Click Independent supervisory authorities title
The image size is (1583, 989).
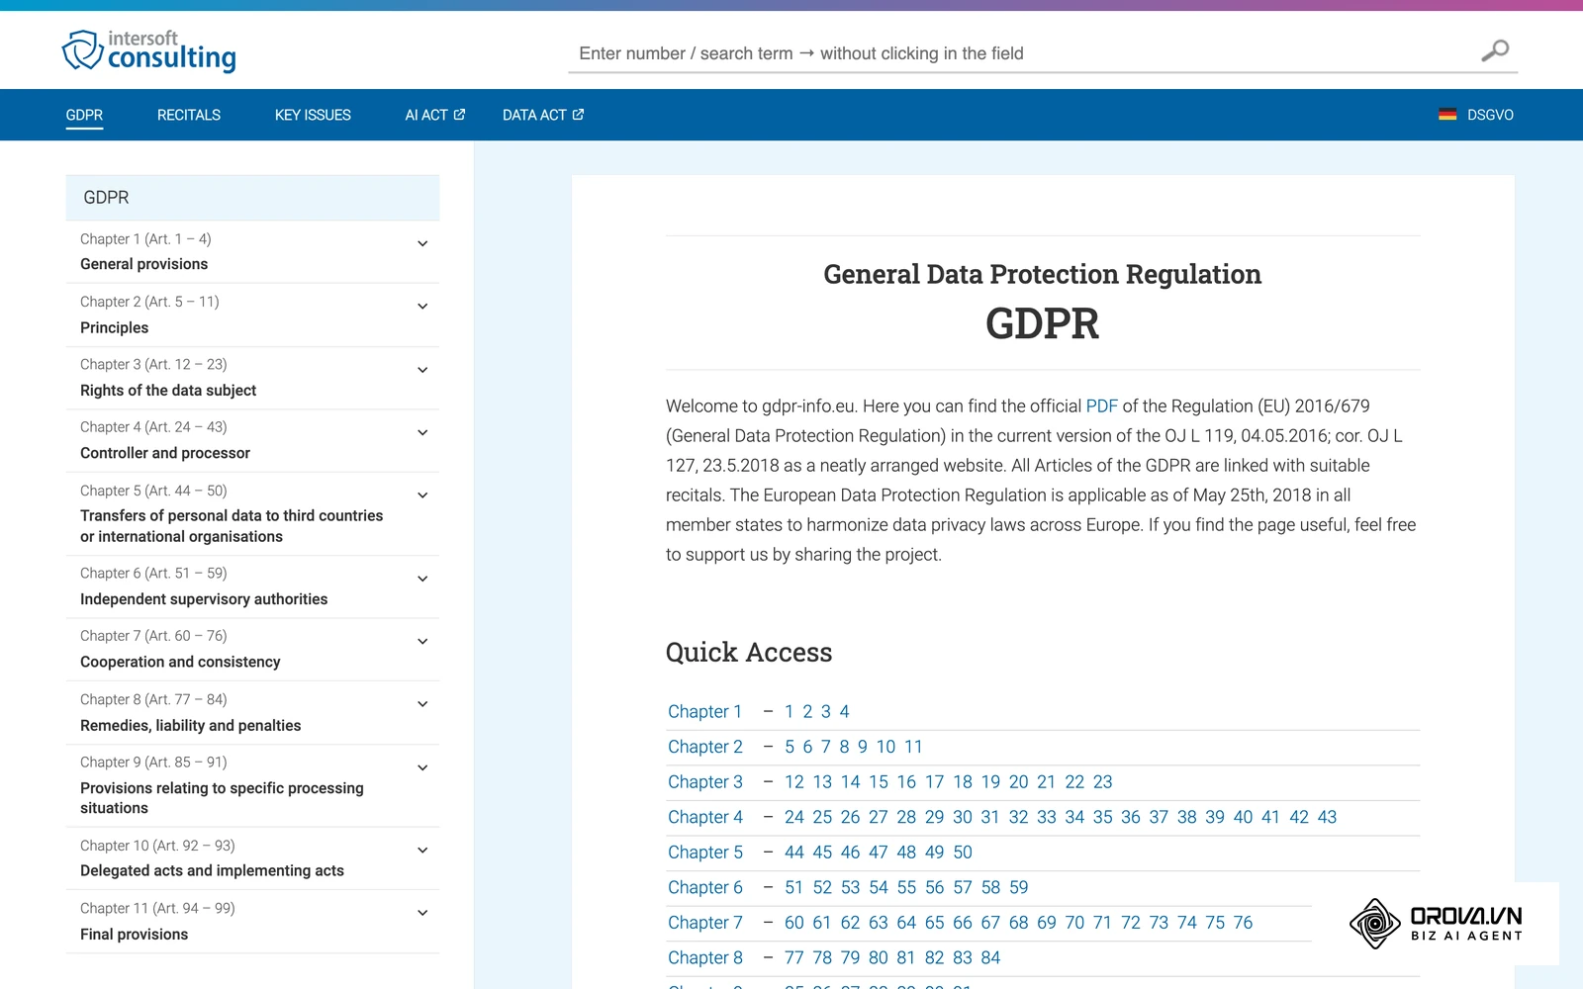click(x=204, y=599)
